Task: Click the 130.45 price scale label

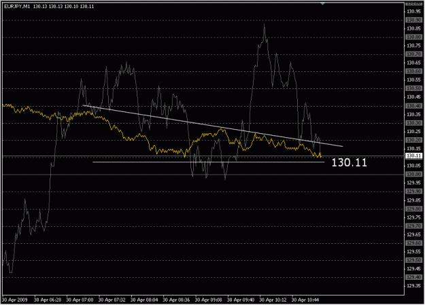Action: coord(414,97)
